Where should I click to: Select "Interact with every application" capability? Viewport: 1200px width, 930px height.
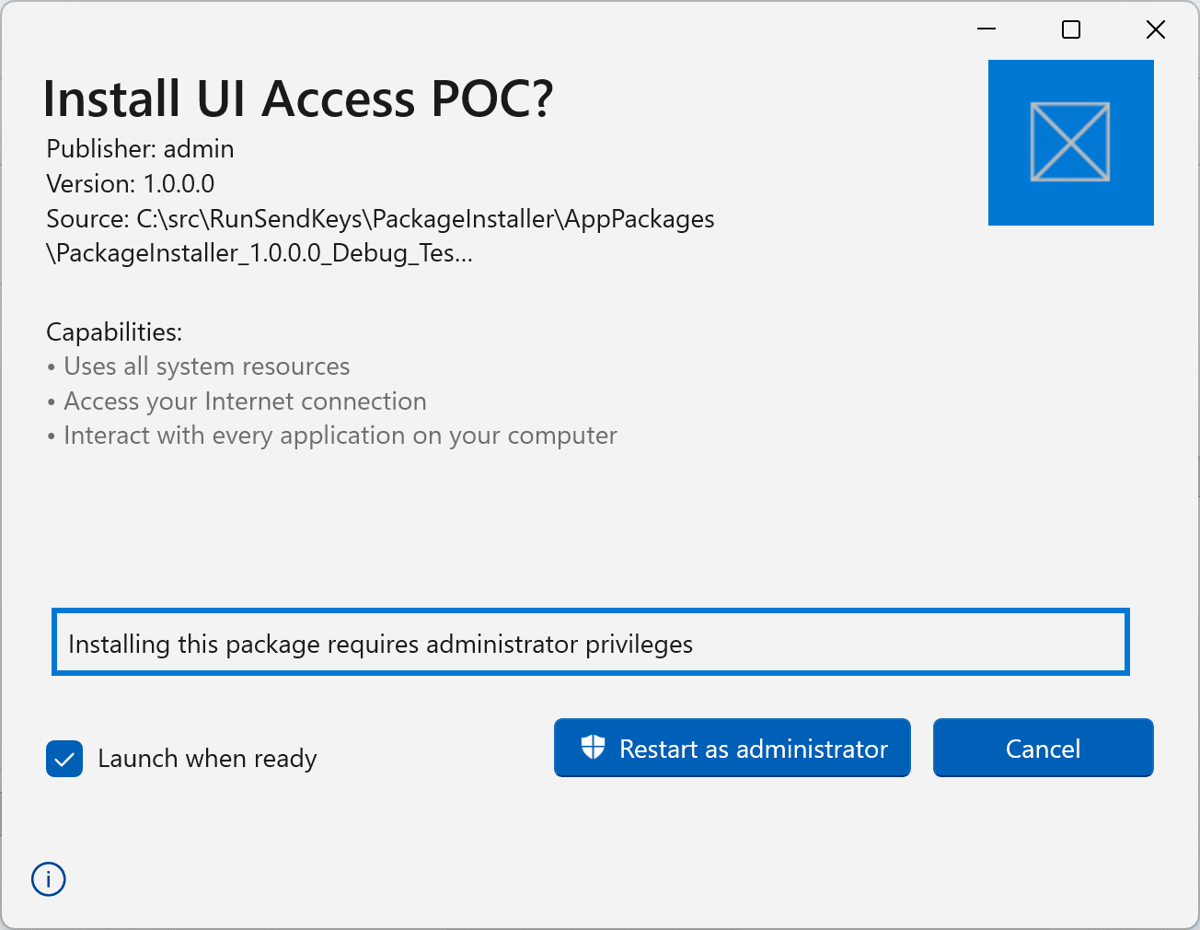[340, 436]
